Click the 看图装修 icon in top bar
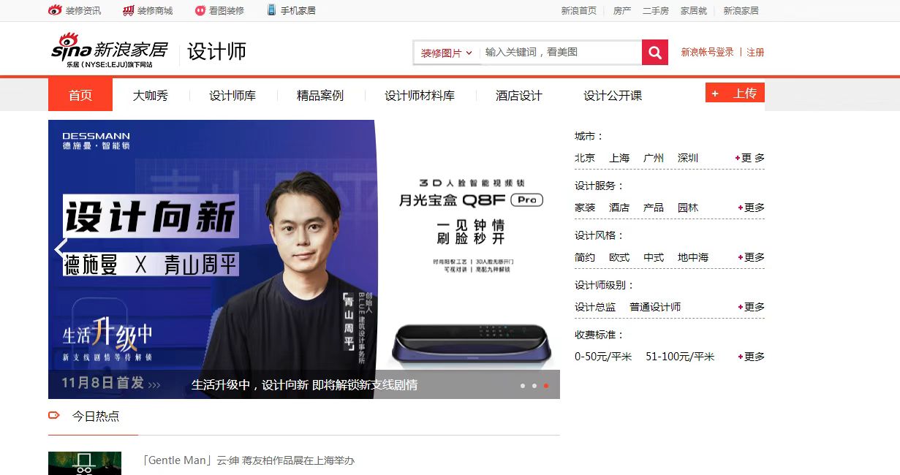 tap(200, 10)
